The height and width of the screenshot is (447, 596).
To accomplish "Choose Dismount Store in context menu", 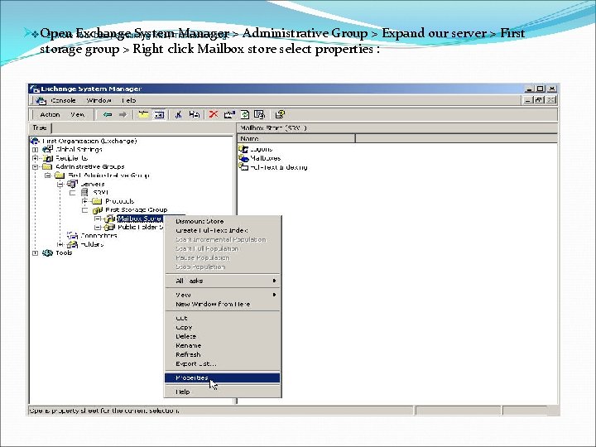I will pos(223,221).
